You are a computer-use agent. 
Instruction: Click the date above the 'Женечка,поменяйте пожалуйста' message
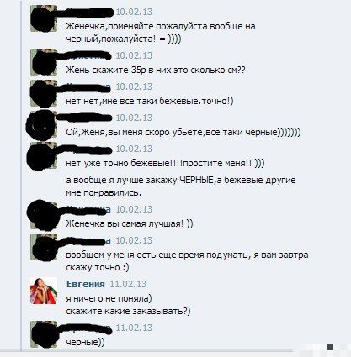134,12
